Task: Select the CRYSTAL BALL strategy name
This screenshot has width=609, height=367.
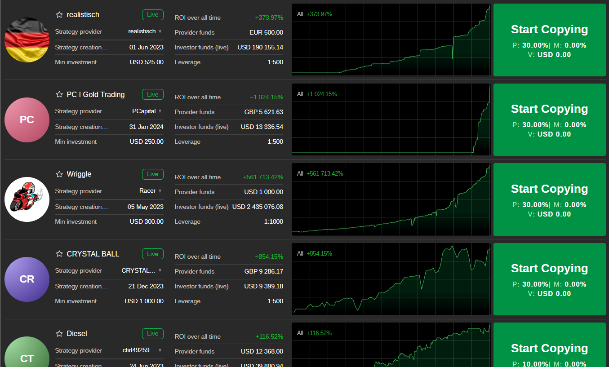Action: click(x=93, y=254)
